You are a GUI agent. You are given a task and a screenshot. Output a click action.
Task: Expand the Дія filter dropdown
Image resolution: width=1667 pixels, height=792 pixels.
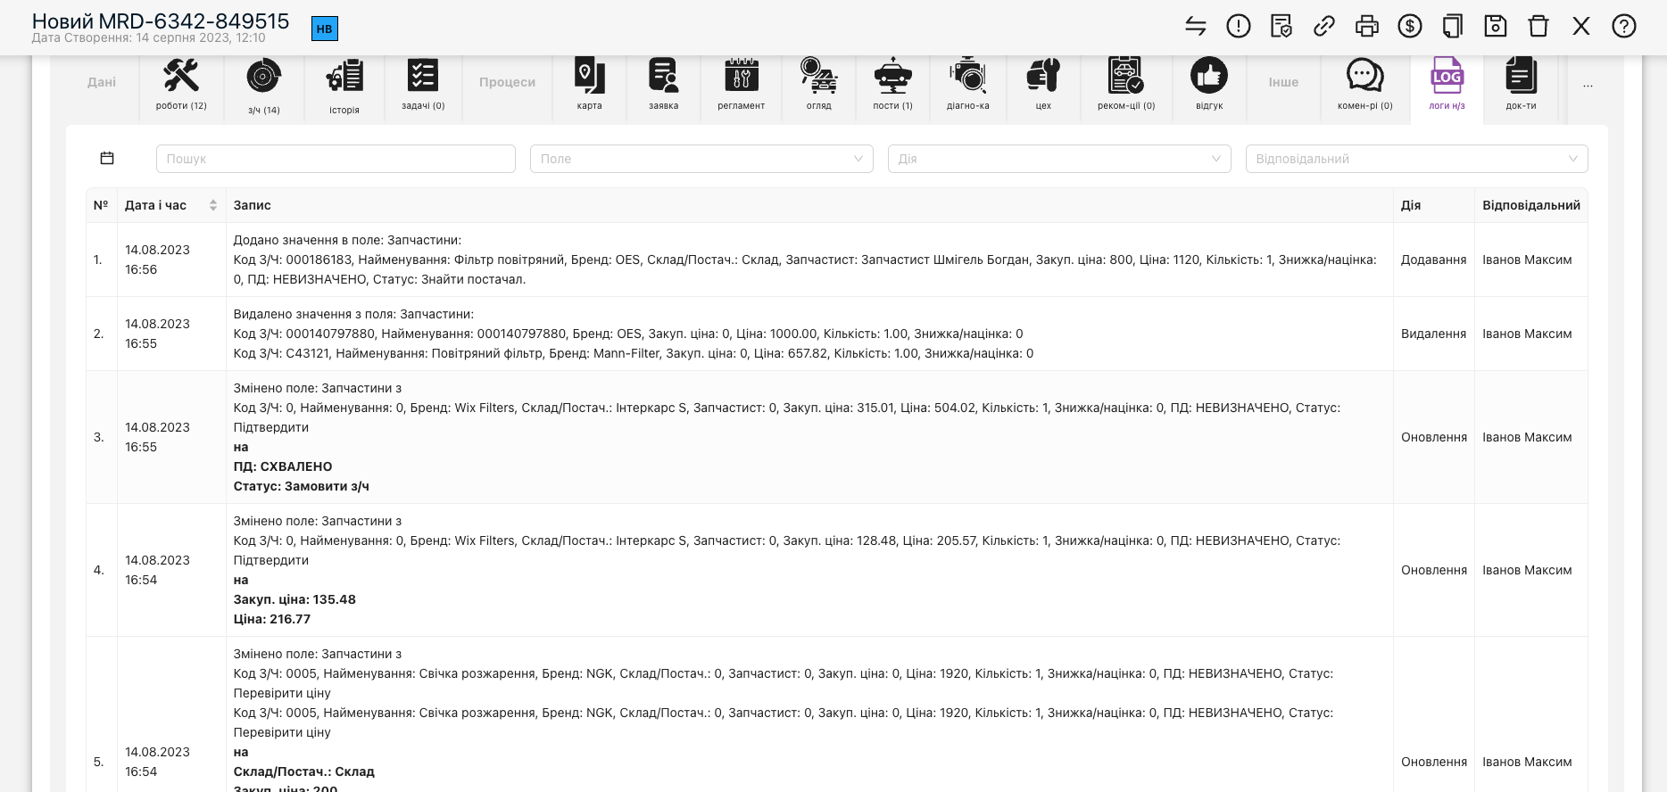[1058, 159]
